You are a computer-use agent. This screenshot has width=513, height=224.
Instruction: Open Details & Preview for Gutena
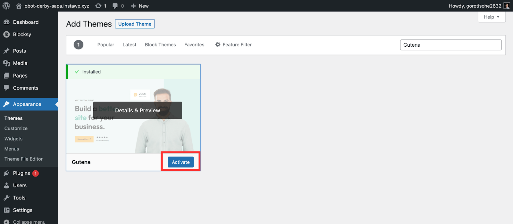pyautogui.click(x=138, y=110)
